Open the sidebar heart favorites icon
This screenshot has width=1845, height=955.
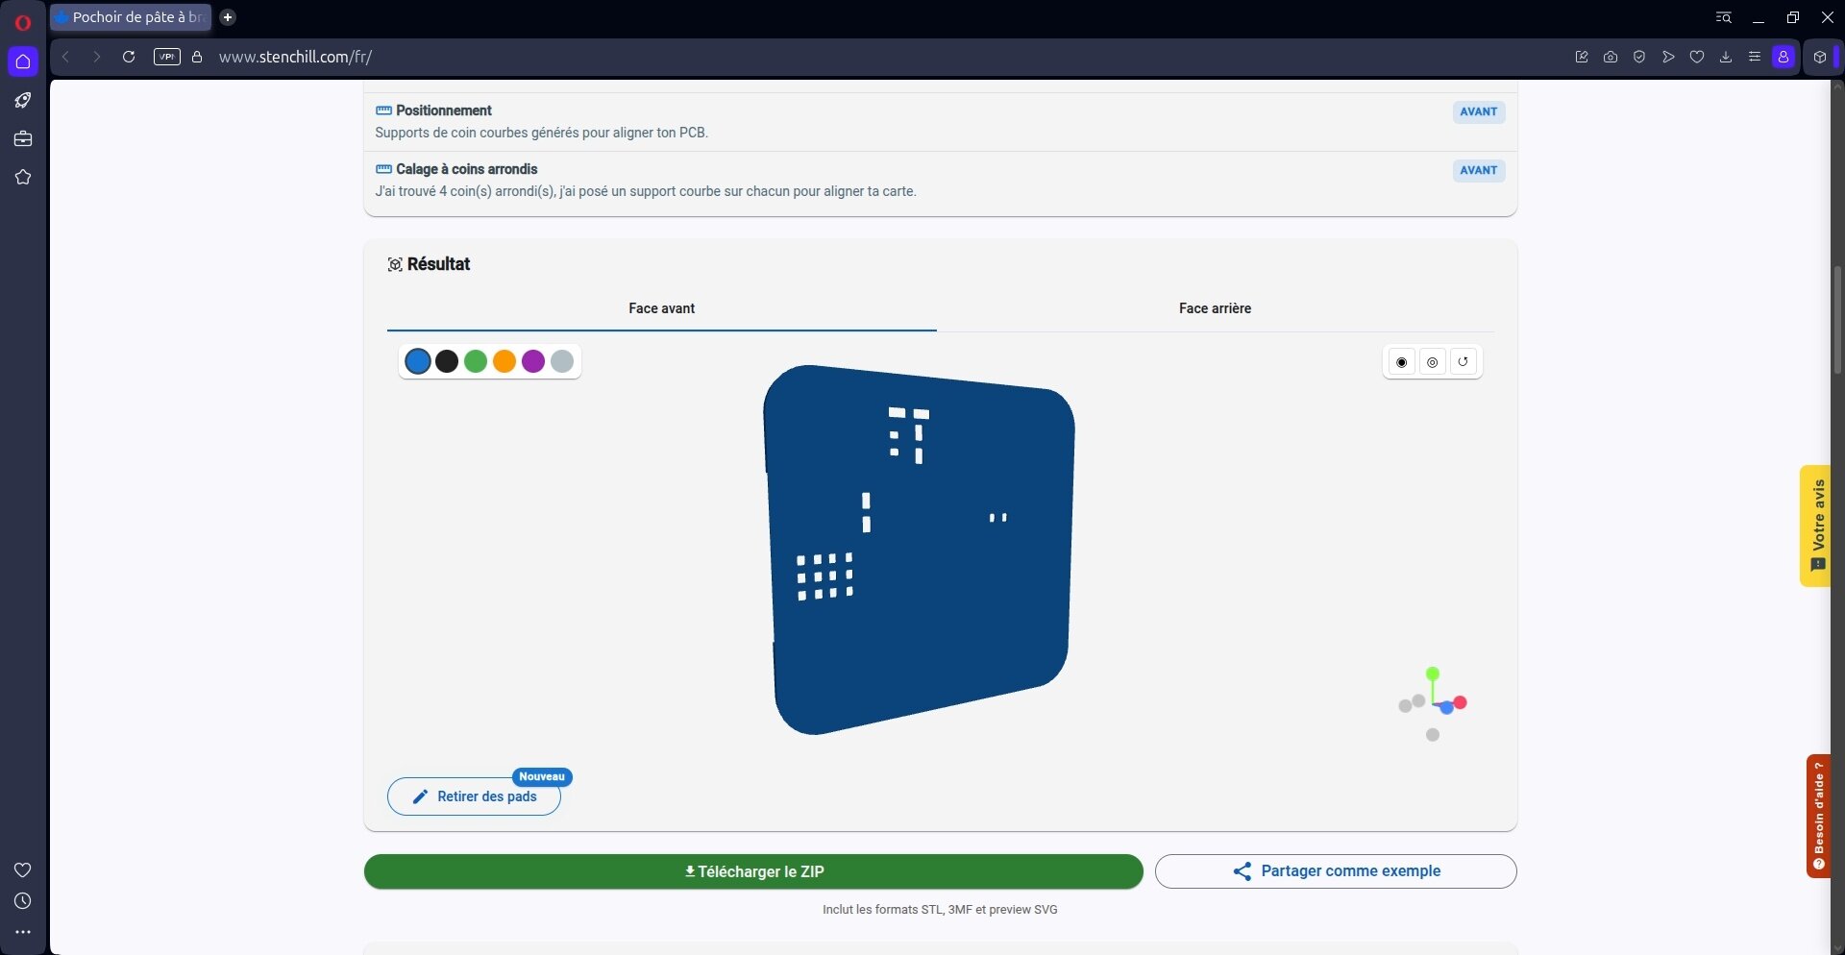pyautogui.click(x=23, y=870)
